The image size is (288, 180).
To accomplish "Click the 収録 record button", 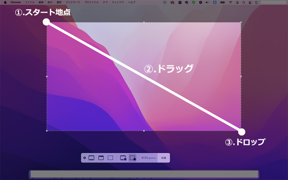I will click(164, 158).
